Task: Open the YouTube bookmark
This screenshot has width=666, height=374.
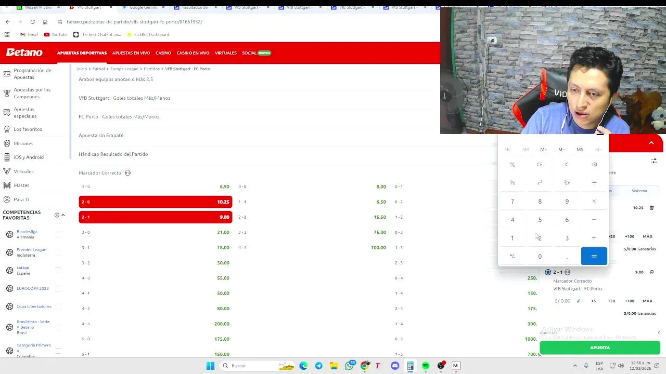Action: tap(56, 34)
